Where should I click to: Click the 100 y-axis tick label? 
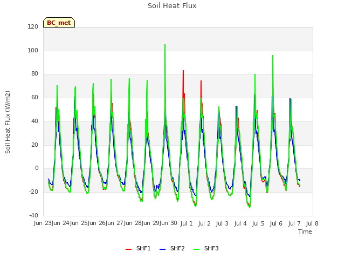[33, 50]
